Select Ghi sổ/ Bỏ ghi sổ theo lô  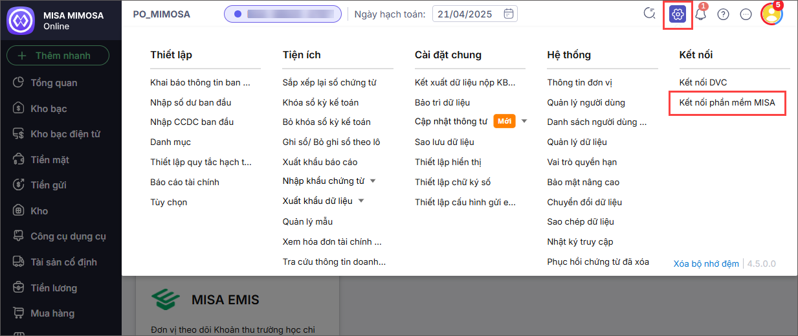[x=331, y=142]
